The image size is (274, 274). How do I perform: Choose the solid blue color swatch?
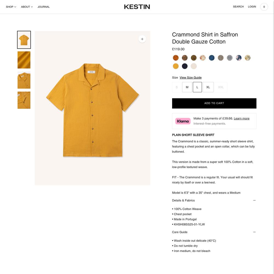click(x=212, y=58)
